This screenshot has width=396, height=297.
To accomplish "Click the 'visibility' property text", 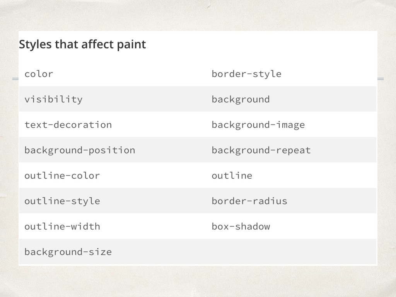I will pyautogui.click(x=53, y=99).
